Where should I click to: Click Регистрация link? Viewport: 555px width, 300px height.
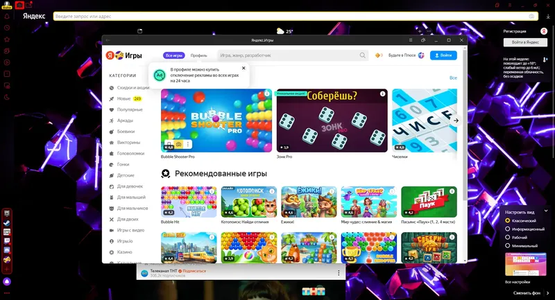point(515,31)
